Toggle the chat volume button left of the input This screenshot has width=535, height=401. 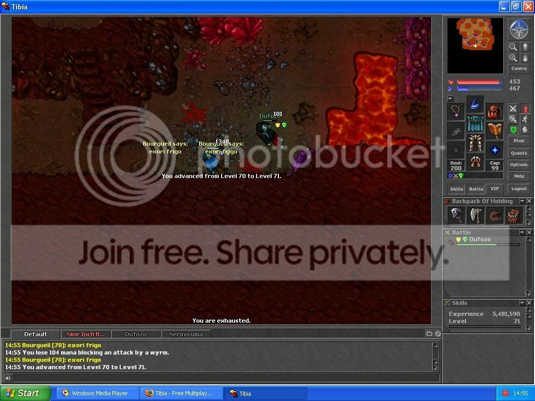click(x=7, y=378)
